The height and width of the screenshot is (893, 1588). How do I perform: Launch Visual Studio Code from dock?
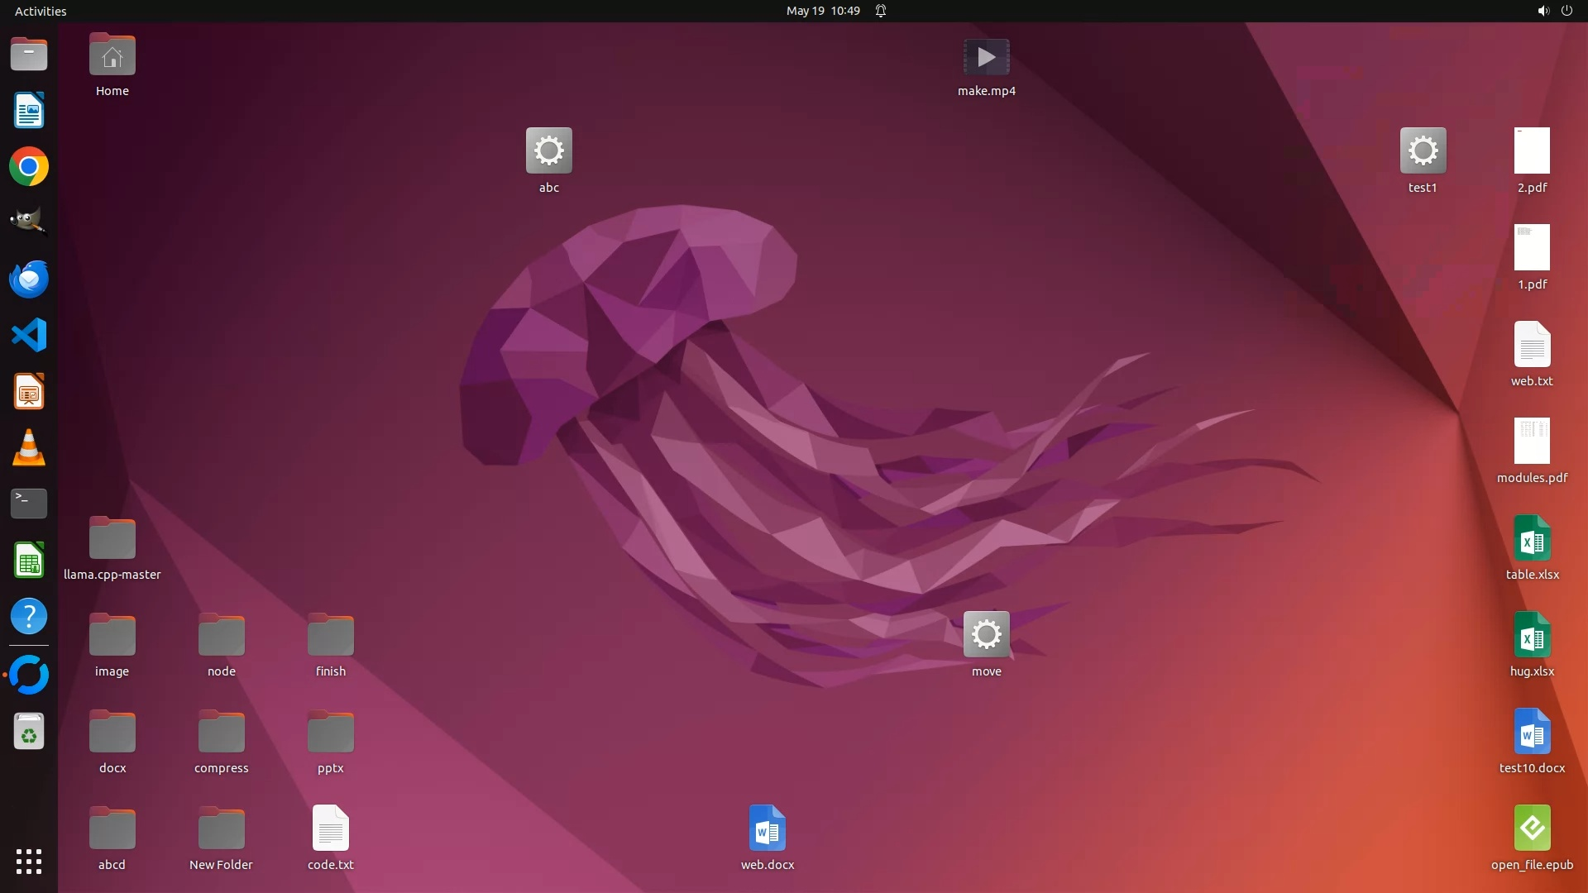(29, 336)
